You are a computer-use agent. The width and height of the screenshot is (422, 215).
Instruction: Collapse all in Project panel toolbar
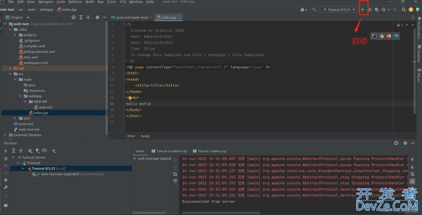(x=88, y=17)
